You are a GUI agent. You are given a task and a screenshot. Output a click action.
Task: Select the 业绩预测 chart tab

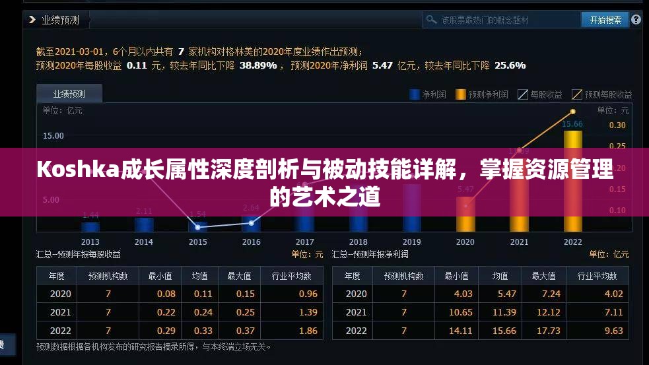point(69,94)
